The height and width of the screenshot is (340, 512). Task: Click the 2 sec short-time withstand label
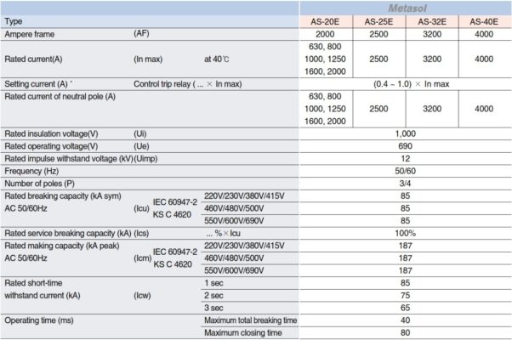click(215, 295)
